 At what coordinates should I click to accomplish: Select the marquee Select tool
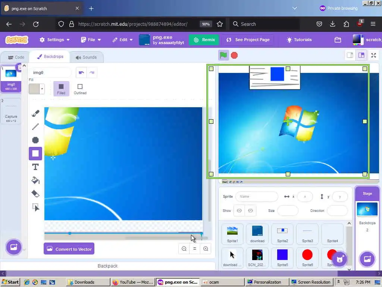(x=35, y=207)
